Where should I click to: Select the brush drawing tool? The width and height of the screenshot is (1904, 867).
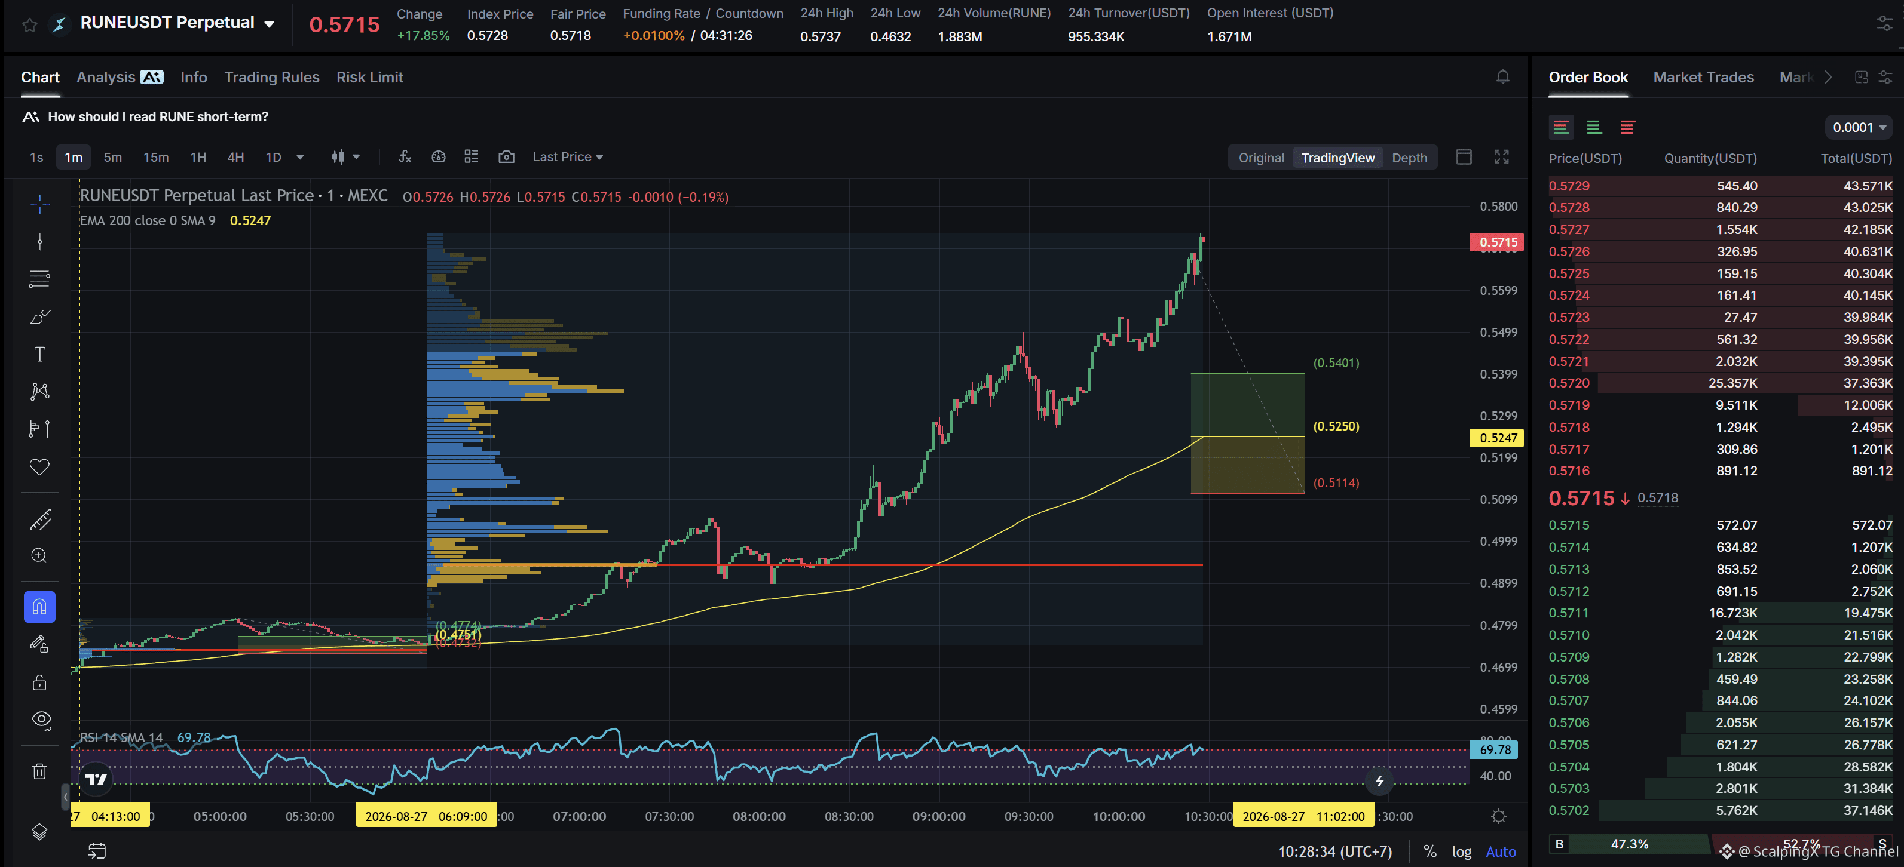[x=40, y=317]
